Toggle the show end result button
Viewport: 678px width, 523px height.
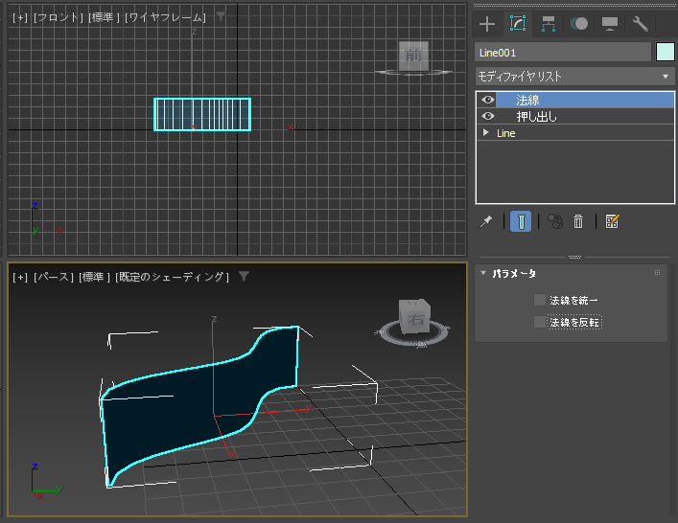click(x=521, y=221)
